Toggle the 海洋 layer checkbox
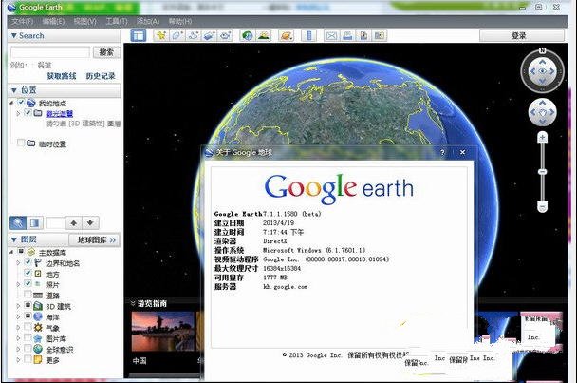 coord(28,316)
